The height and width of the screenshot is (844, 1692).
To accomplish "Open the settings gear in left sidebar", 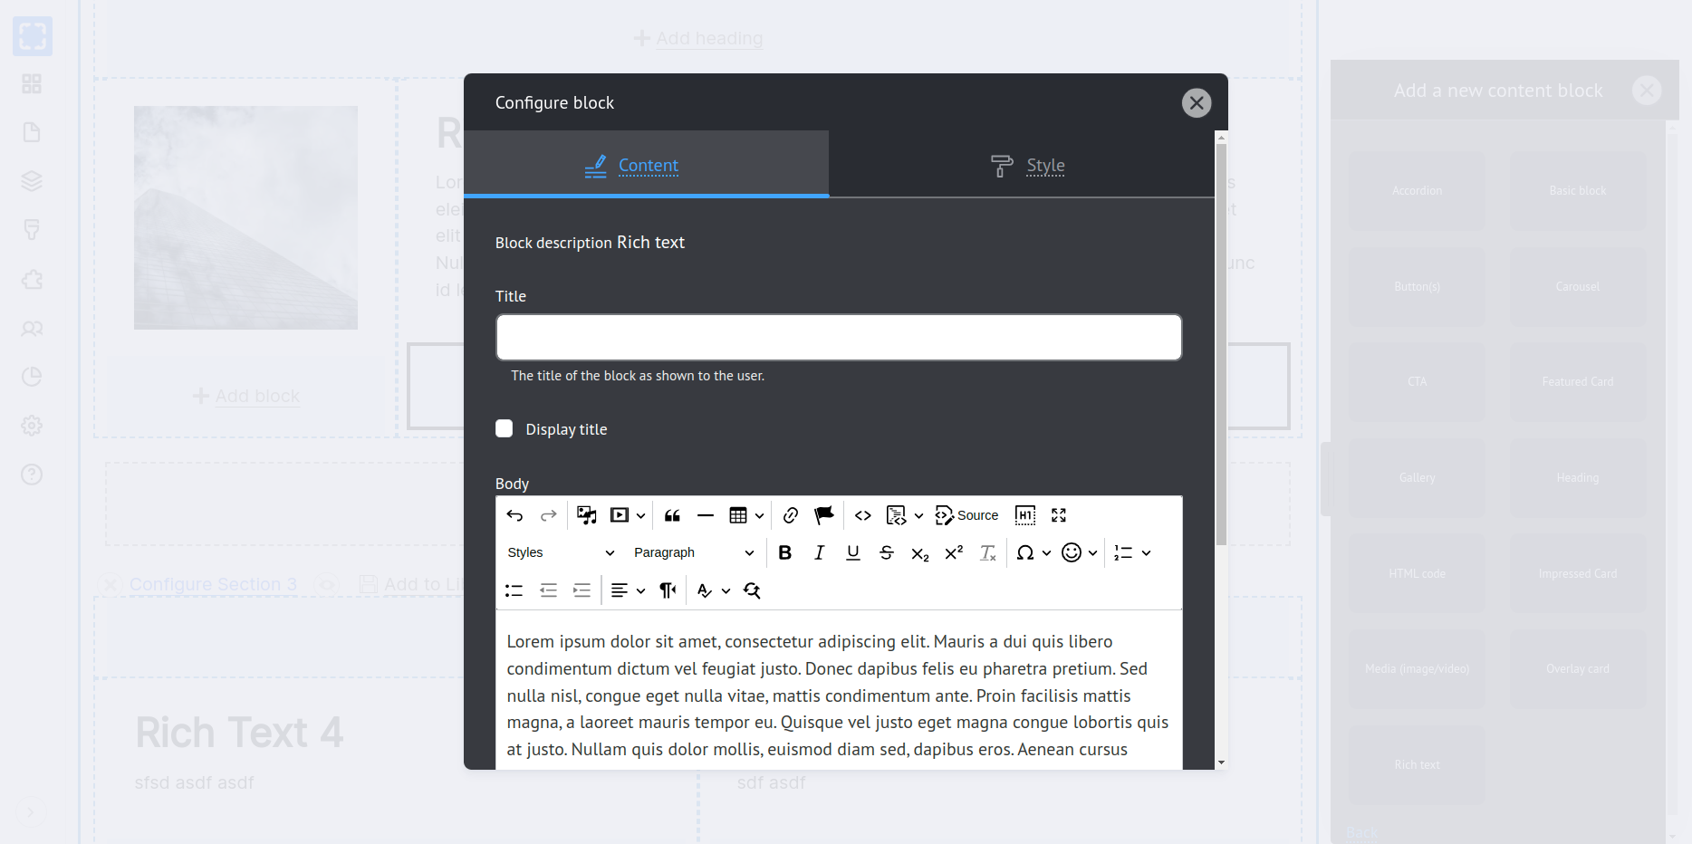I will (32, 426).
